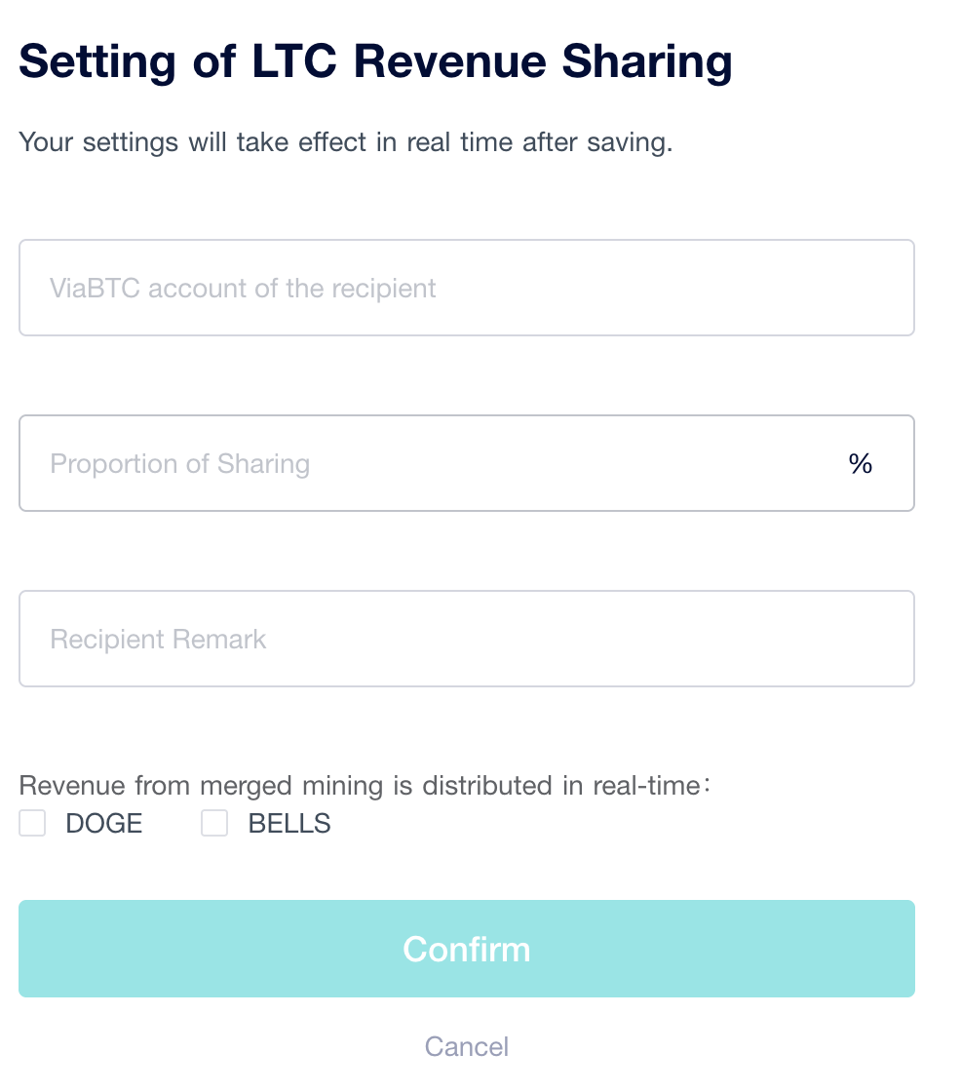Image resolution: width=961 pixels, height=1092 pixels.
Task: Select the Recipient Remark text box
Action: tap(467, 639)
